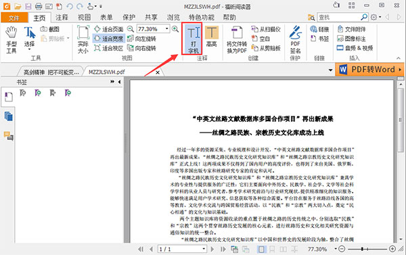Rotate the page right (向右旋转)
The height and width of the screenshot is (255, 406).
click(141, 48)
